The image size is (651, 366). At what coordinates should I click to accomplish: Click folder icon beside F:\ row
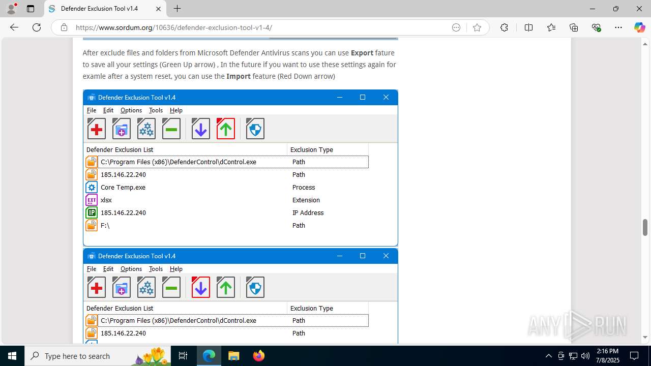92,225
